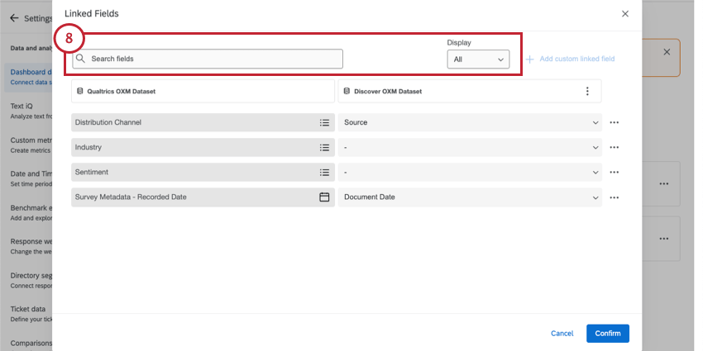
Task: Expand the Source mapping dropdown
Action: tap(470, 123)
